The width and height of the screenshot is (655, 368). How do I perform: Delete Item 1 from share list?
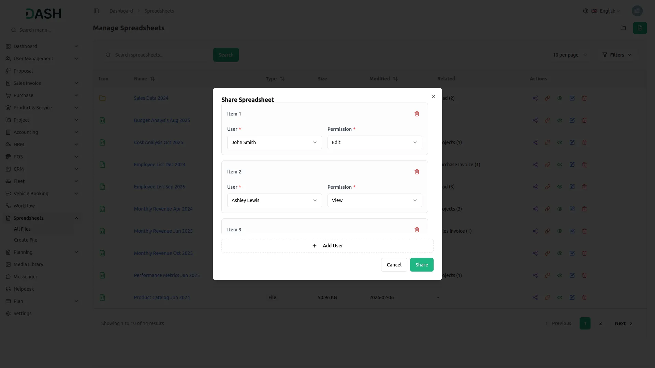coord(417,114)
